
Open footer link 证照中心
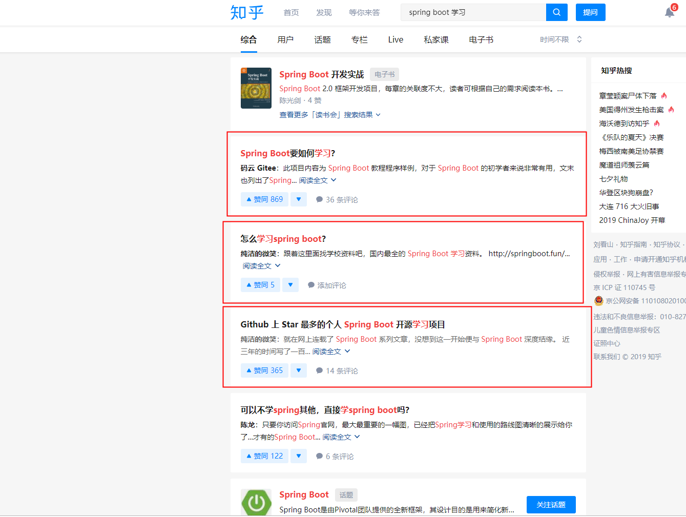click(x=607, y=343)
